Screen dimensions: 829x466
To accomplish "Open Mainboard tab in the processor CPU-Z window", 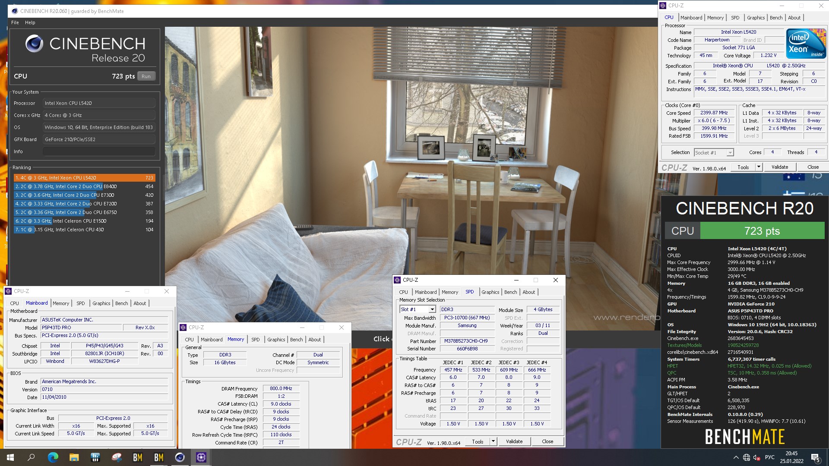I will (x=691, y=18).
